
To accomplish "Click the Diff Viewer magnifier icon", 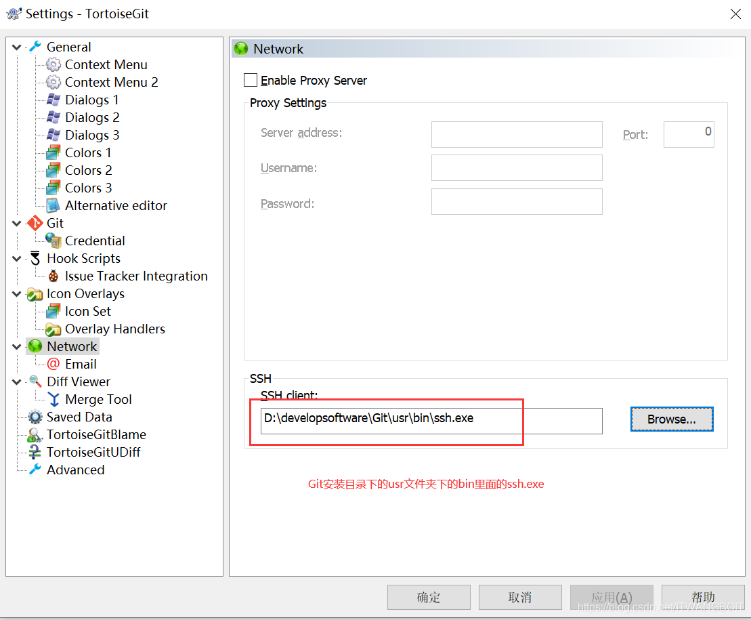I will [35, 382].
